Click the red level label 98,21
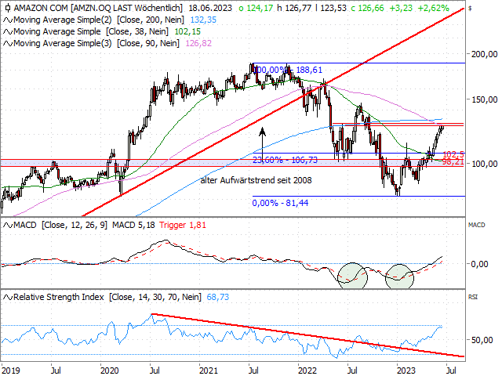Image resolution: width=502 pixels, height=376 pixels. [453, 162]
